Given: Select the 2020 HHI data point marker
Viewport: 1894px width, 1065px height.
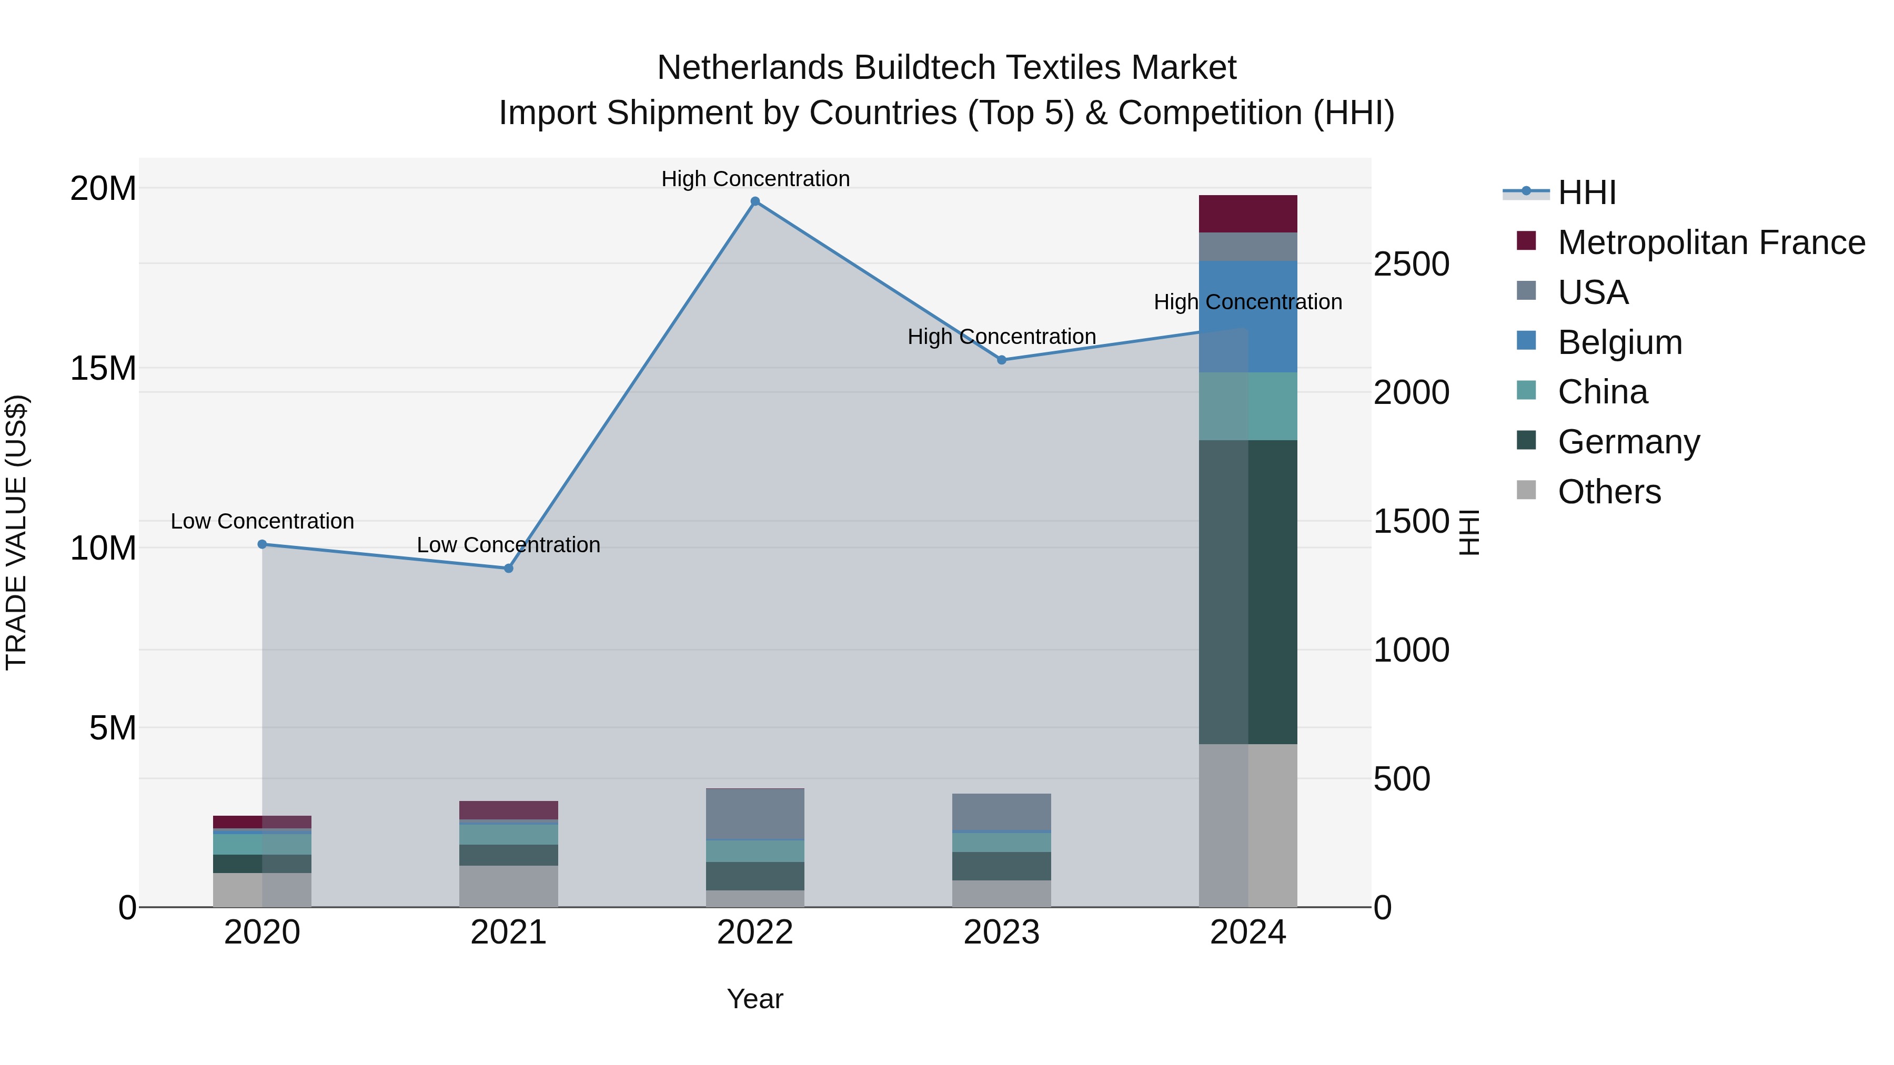Looking at the screenshot, I should tap(263, 545).
